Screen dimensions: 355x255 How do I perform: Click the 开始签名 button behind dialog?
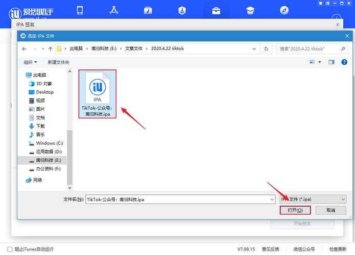pyautogui.click(x=302, y=224)
